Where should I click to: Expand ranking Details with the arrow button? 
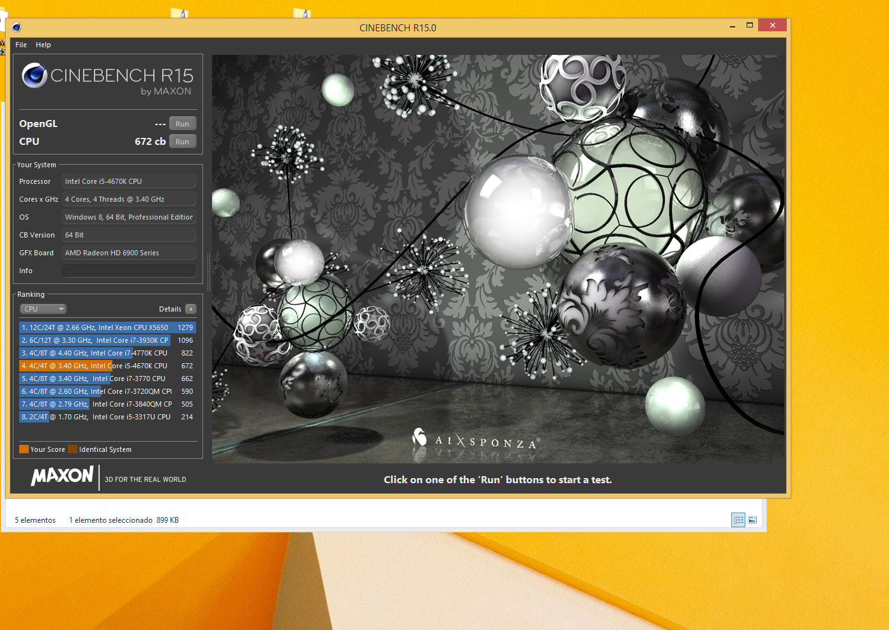tap(190, 309)
